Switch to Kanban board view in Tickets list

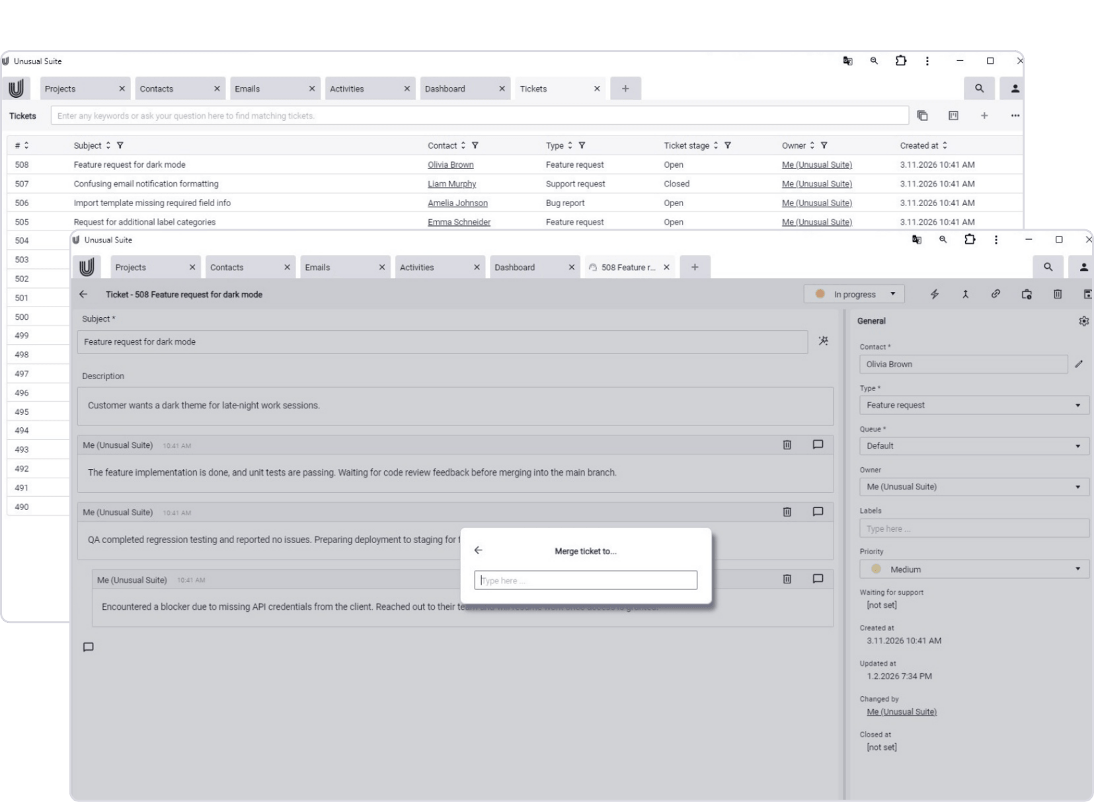(953, 116)
